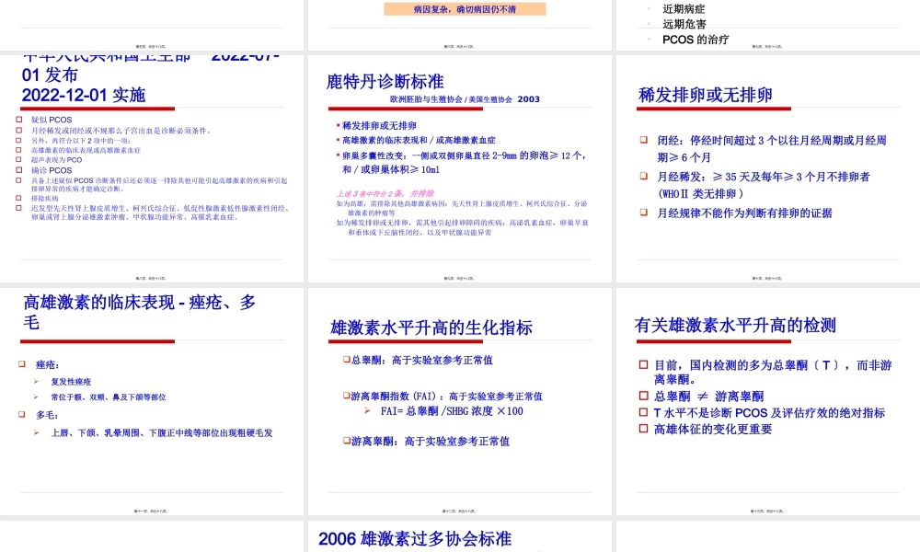
Task: Click the square bullet beside 排除疾病
Action: click(17, 199)
